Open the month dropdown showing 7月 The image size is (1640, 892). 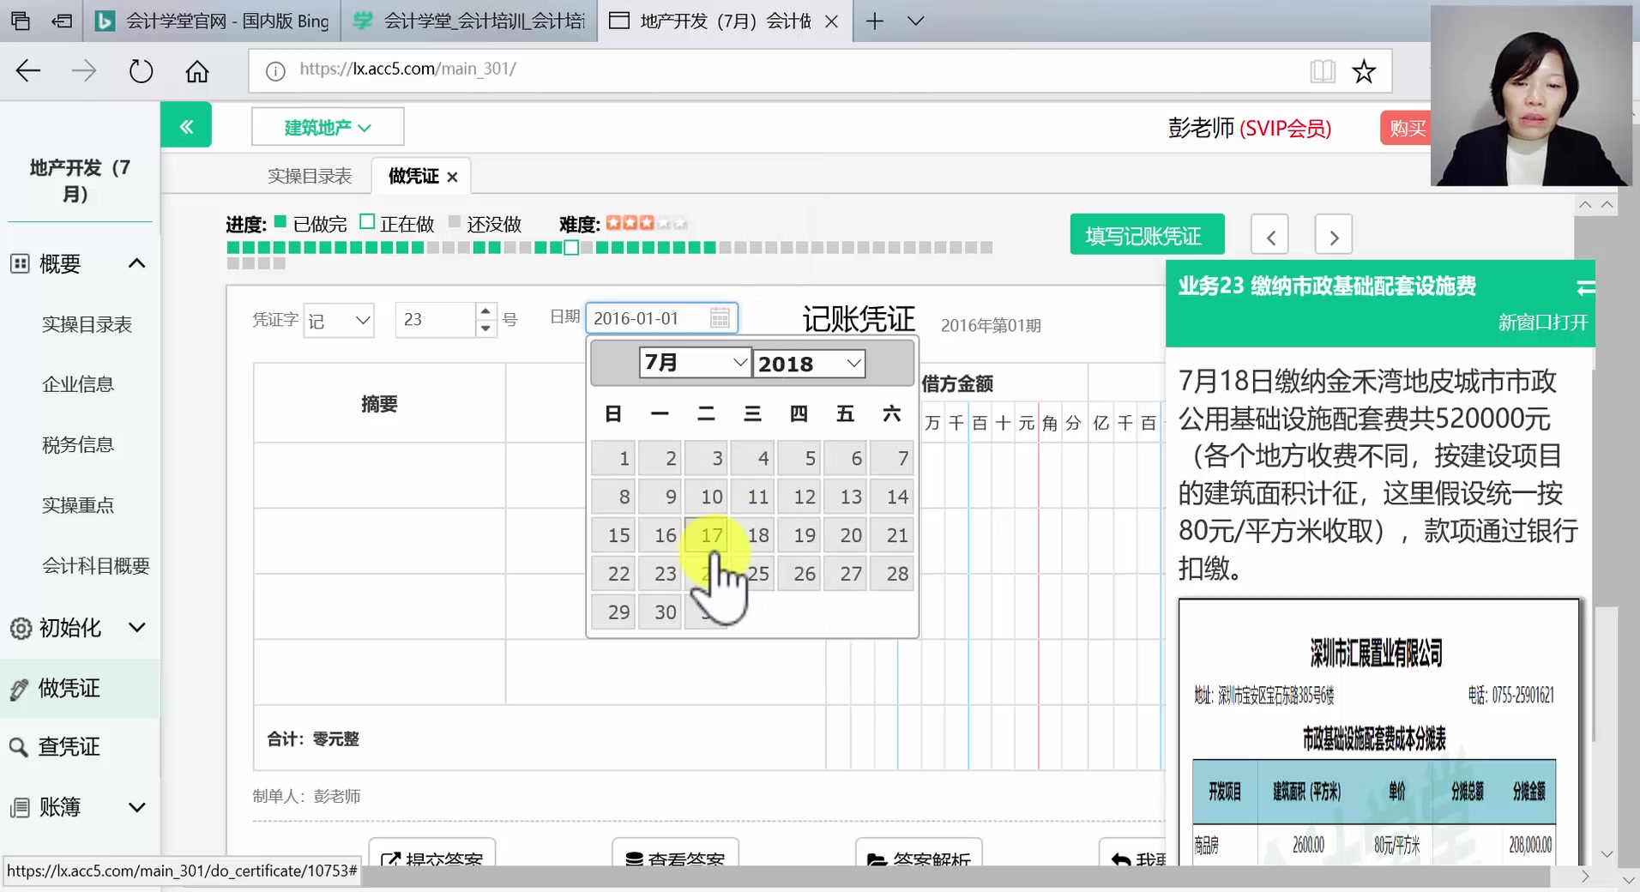694,362
